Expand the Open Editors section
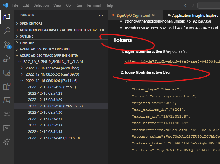This screenshot has height=164, width=220. (61, 23)
